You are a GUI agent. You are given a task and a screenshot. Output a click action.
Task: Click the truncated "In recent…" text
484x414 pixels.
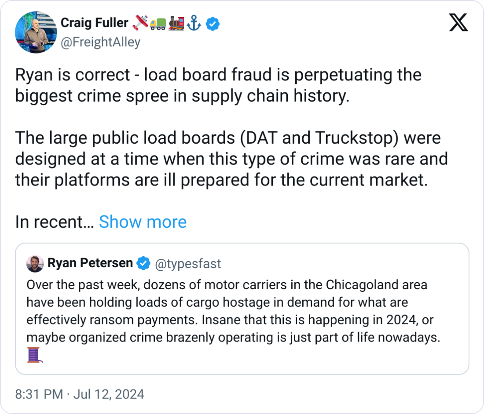[54, 222]
